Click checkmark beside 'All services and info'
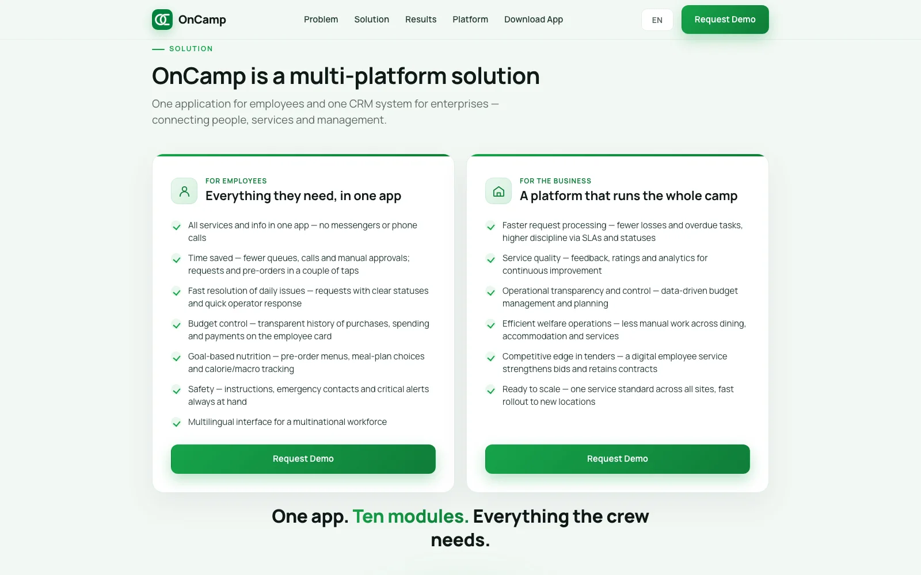This screenshot has width=921, height=575. tap(177, 227)
